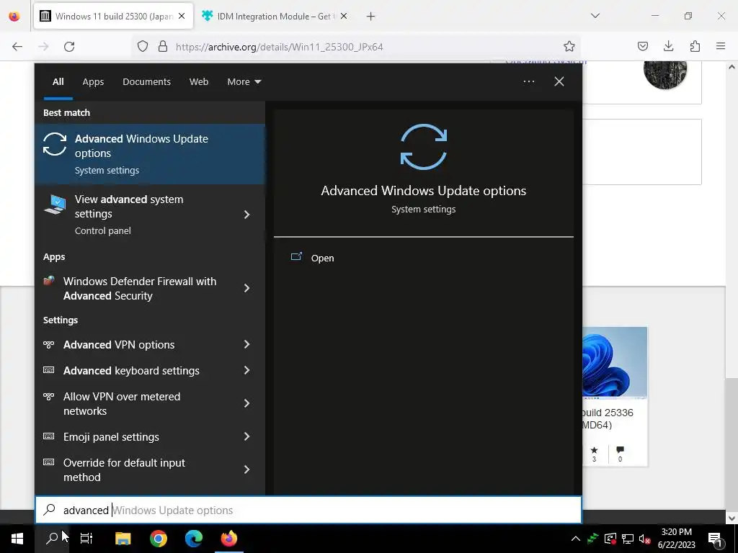Image resolution: width=738 pixels, height=553 pixels.
Task: Open the Windows Start menu
Action: (17, 539)
